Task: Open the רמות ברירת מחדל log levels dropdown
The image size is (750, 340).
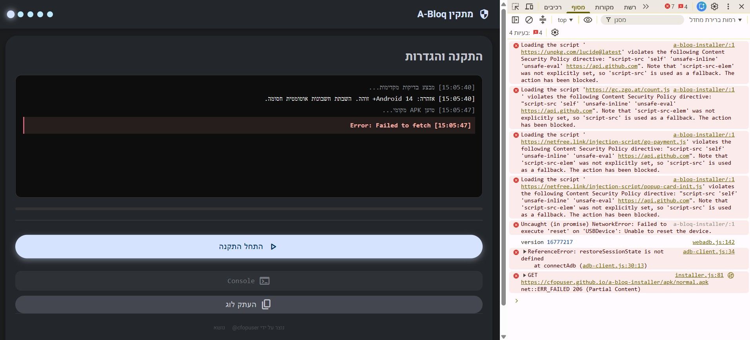Action: tap(715, 20)
